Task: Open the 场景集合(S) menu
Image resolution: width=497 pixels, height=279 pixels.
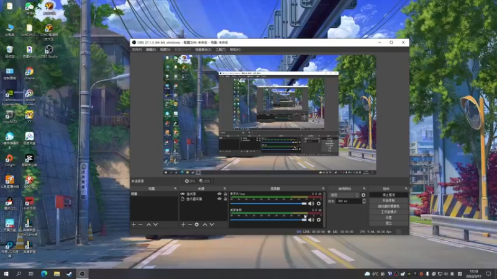Action: [x=203, y=50]
